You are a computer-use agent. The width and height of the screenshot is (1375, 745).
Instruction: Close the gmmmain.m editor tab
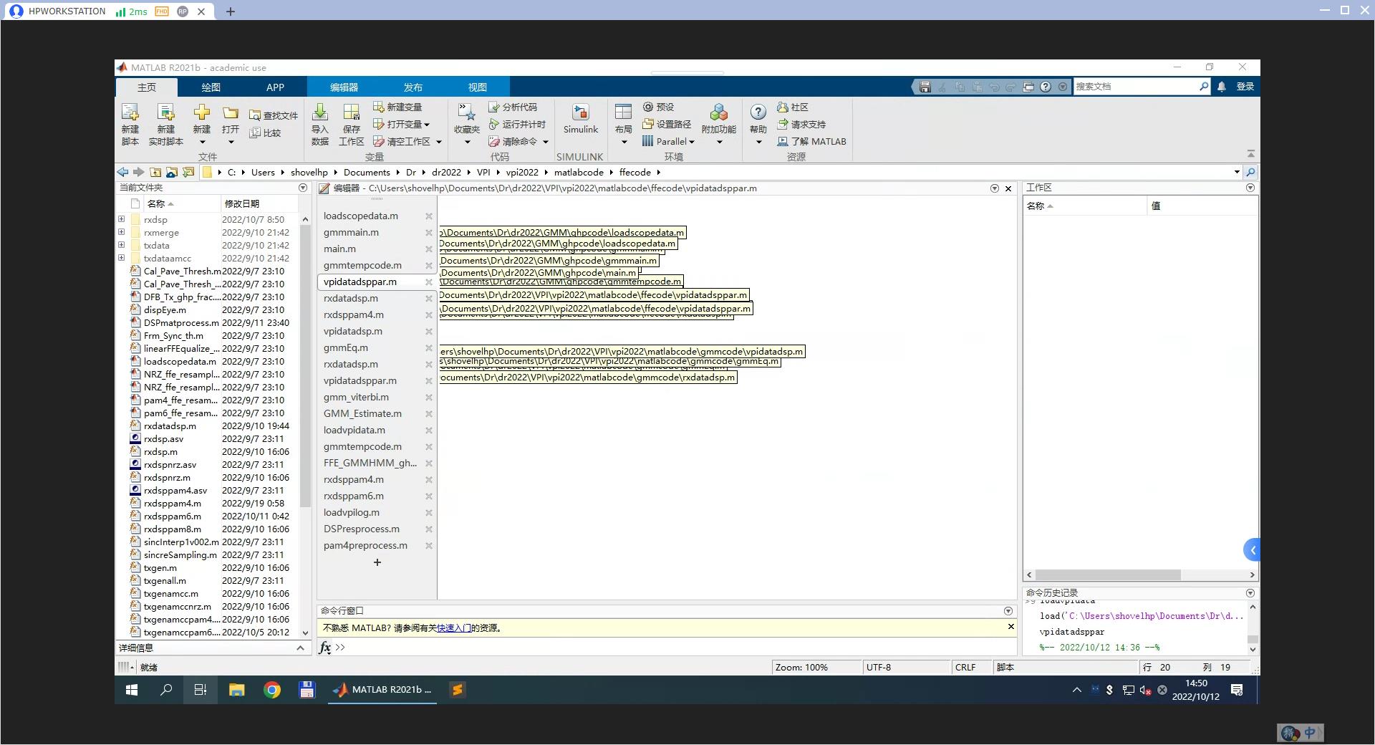[429, 232]
